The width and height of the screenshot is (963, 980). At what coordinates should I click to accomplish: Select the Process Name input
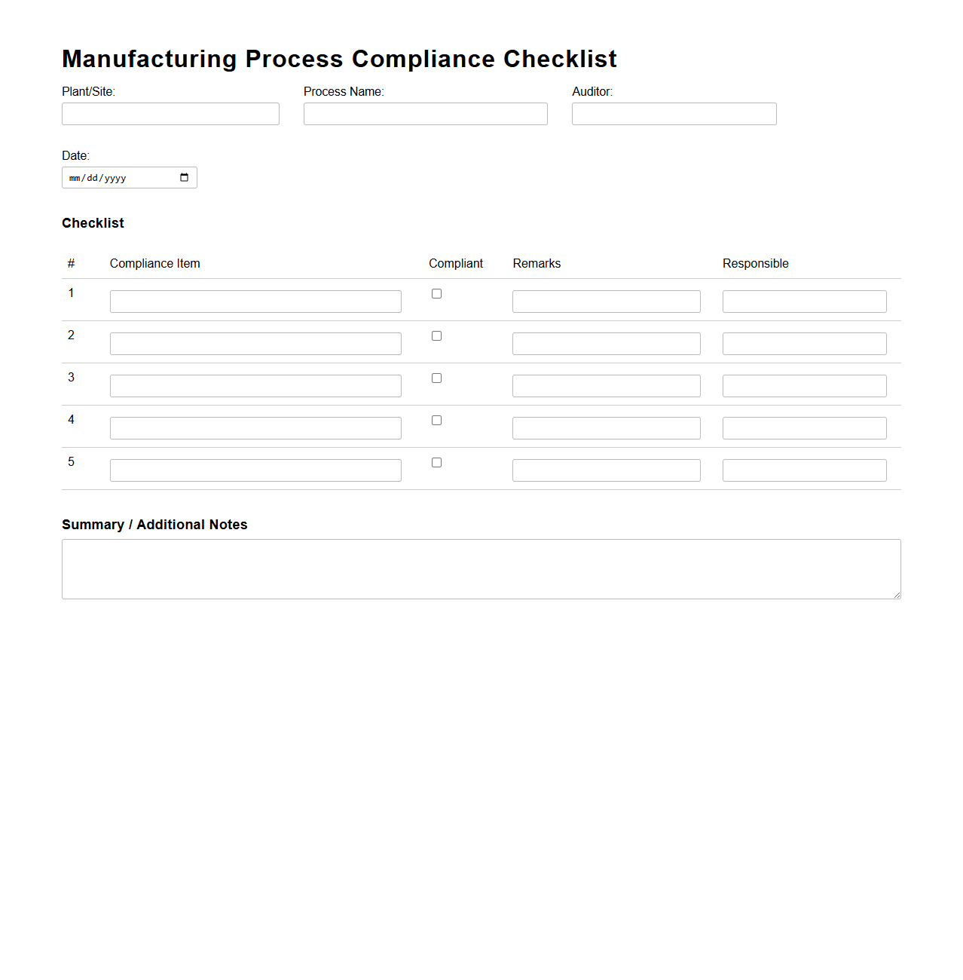click(x=425, y=113)
